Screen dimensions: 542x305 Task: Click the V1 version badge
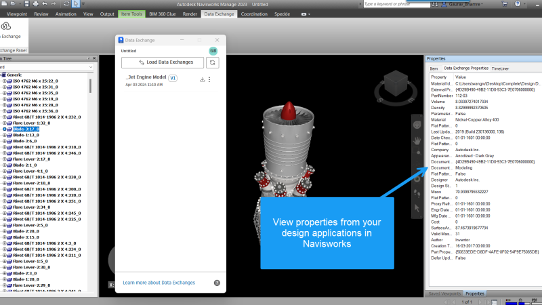pyautogui.click(x=173, y=78)
